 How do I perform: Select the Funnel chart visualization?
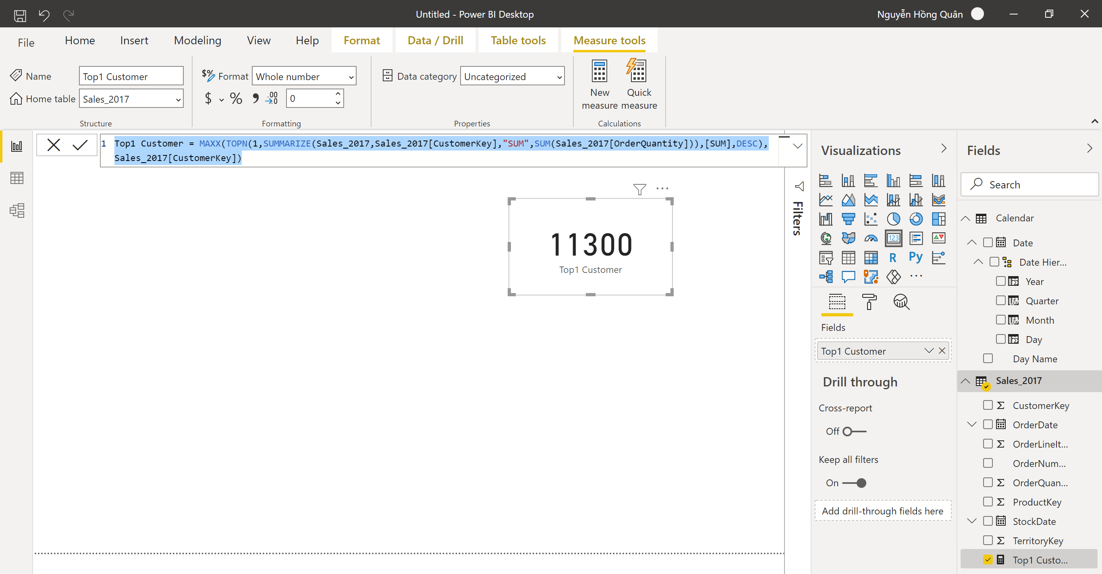(848, 219)
